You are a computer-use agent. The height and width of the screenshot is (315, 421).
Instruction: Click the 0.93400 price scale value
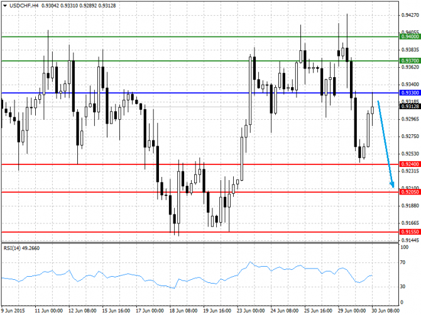coord(410,85)
